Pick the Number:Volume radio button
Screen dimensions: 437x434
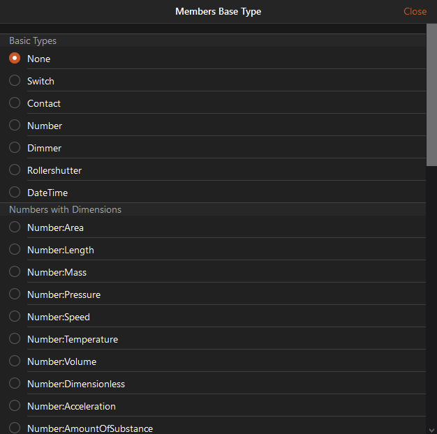click(15, 361)
